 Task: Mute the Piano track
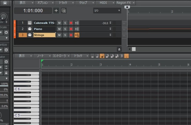(x=59, y=29)
